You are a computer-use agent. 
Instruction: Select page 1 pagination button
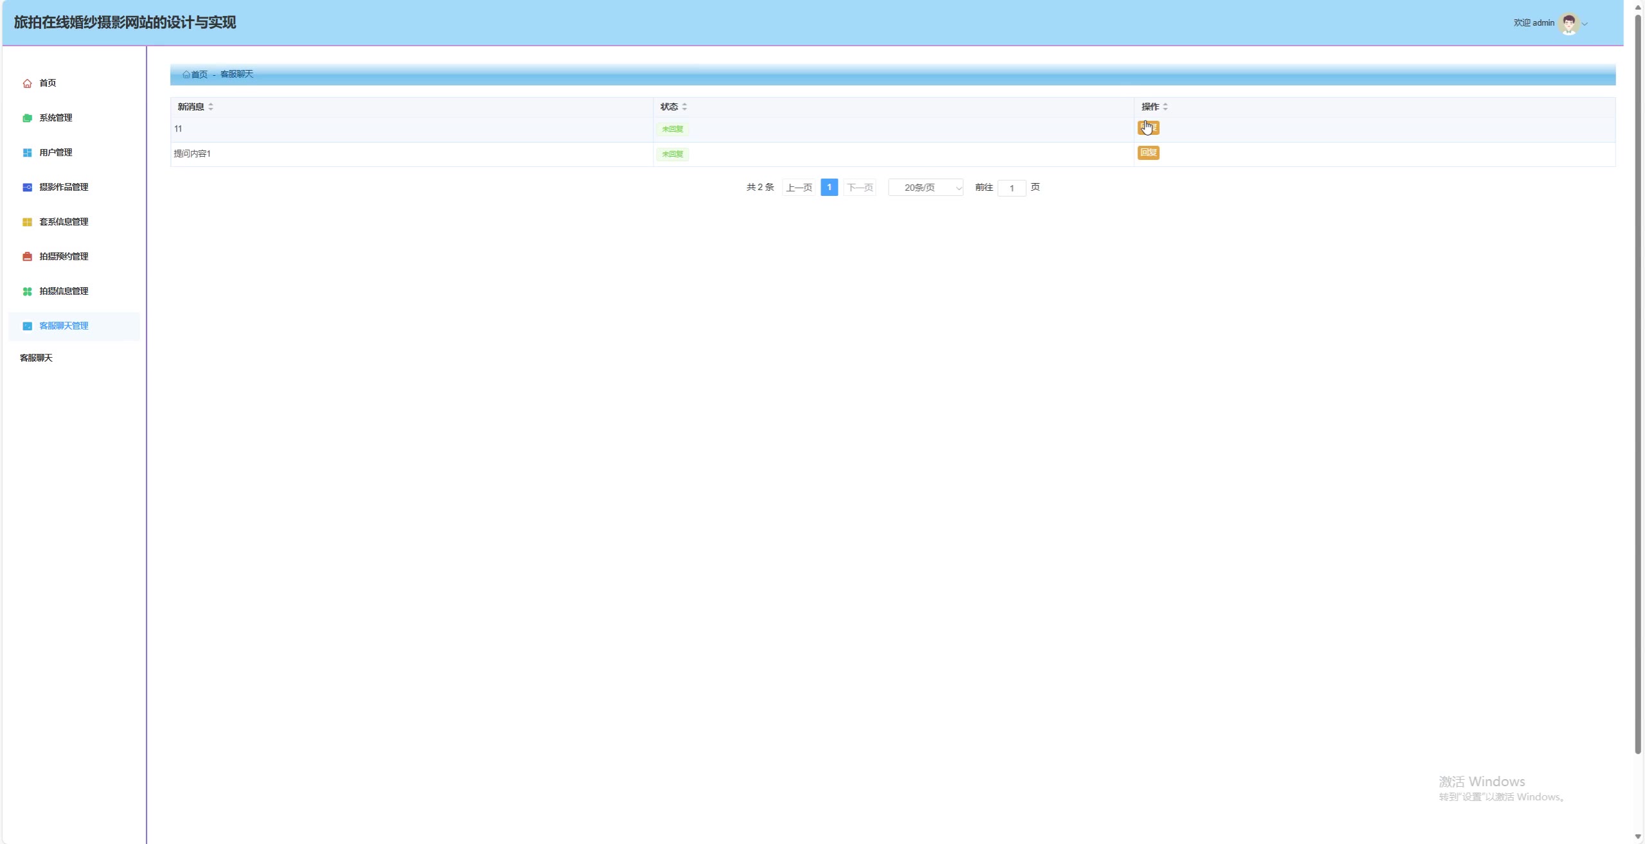[829, 188]
